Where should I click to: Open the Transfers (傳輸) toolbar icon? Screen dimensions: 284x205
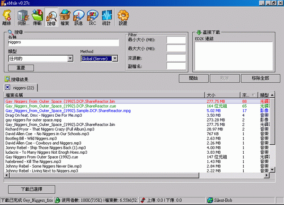click(37, 17)
